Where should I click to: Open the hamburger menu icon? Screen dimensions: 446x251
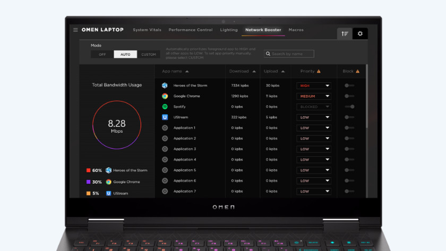(x=75, y=30)
